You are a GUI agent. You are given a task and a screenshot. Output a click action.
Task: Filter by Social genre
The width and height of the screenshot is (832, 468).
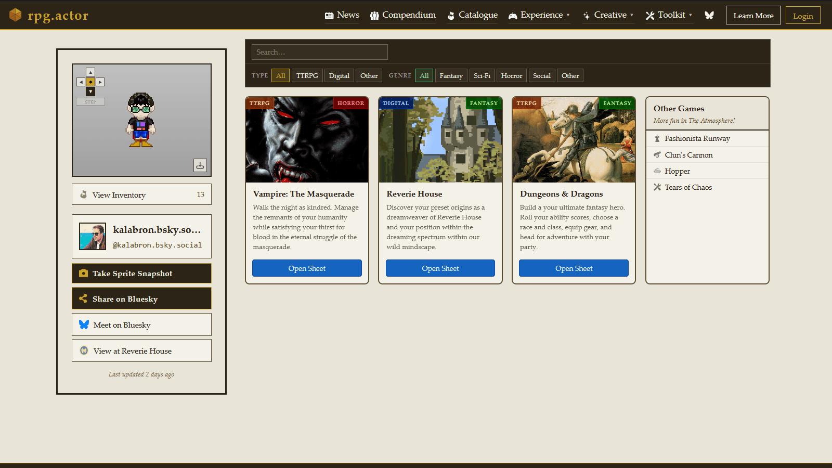pyautogui.click(x=542, y=75)
